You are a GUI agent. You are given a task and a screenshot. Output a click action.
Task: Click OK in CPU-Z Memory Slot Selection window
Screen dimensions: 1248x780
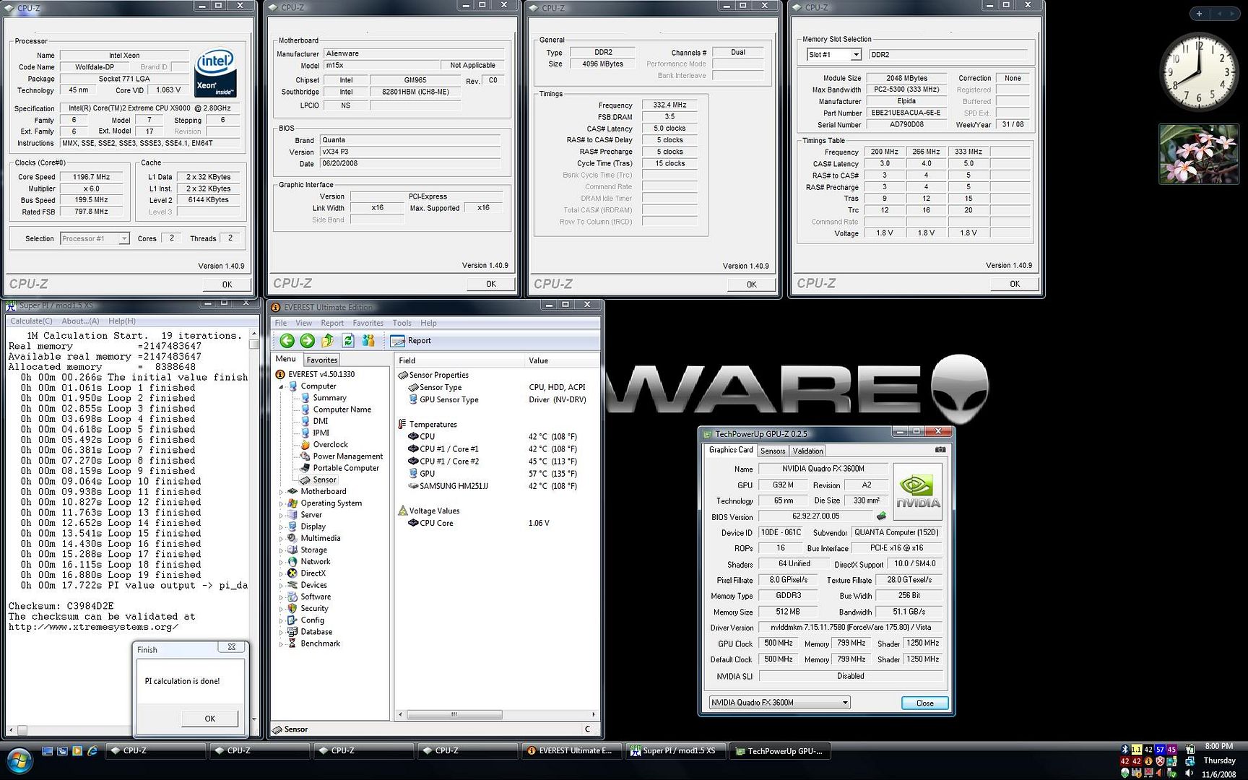pos(1015,284)
